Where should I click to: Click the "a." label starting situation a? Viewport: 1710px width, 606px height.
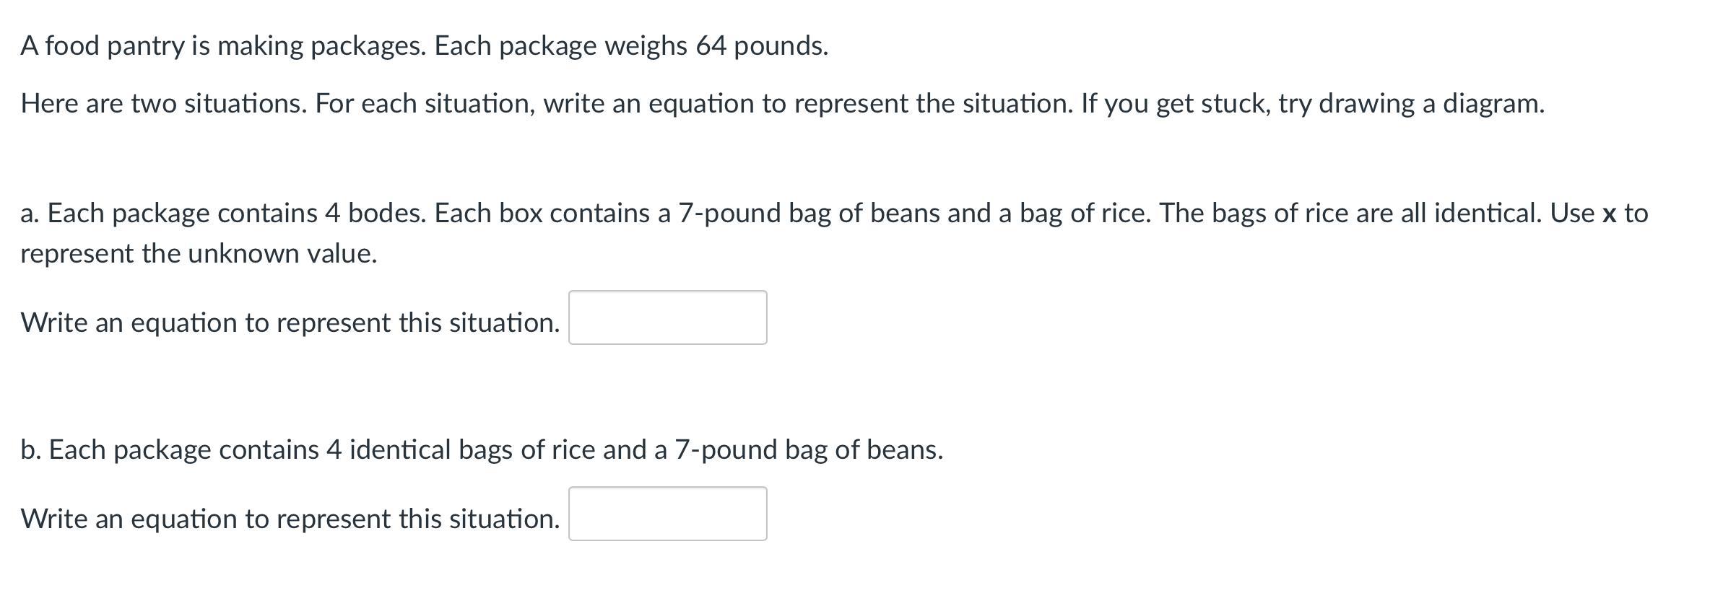coord(29,214)
